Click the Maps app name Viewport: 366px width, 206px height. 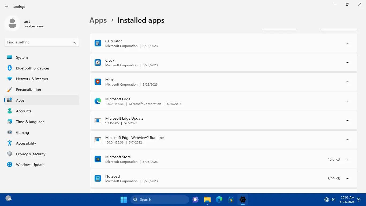pyautogui.click(x=110, y=80)
